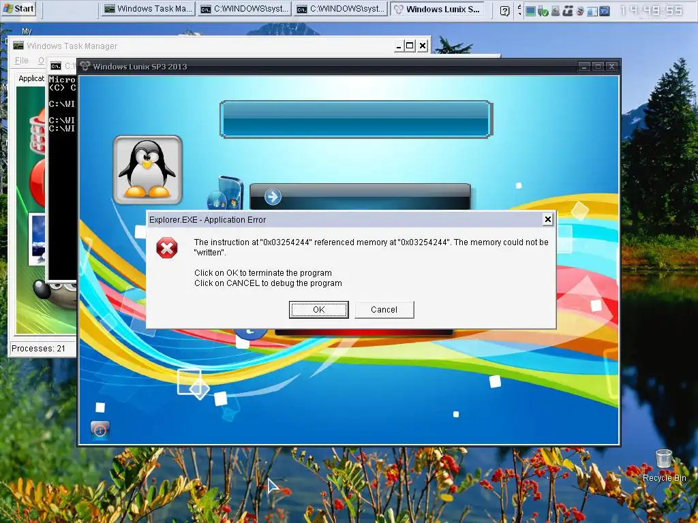Click the penguin user avatar picture
698x523 pixels.
pos(148,170)
